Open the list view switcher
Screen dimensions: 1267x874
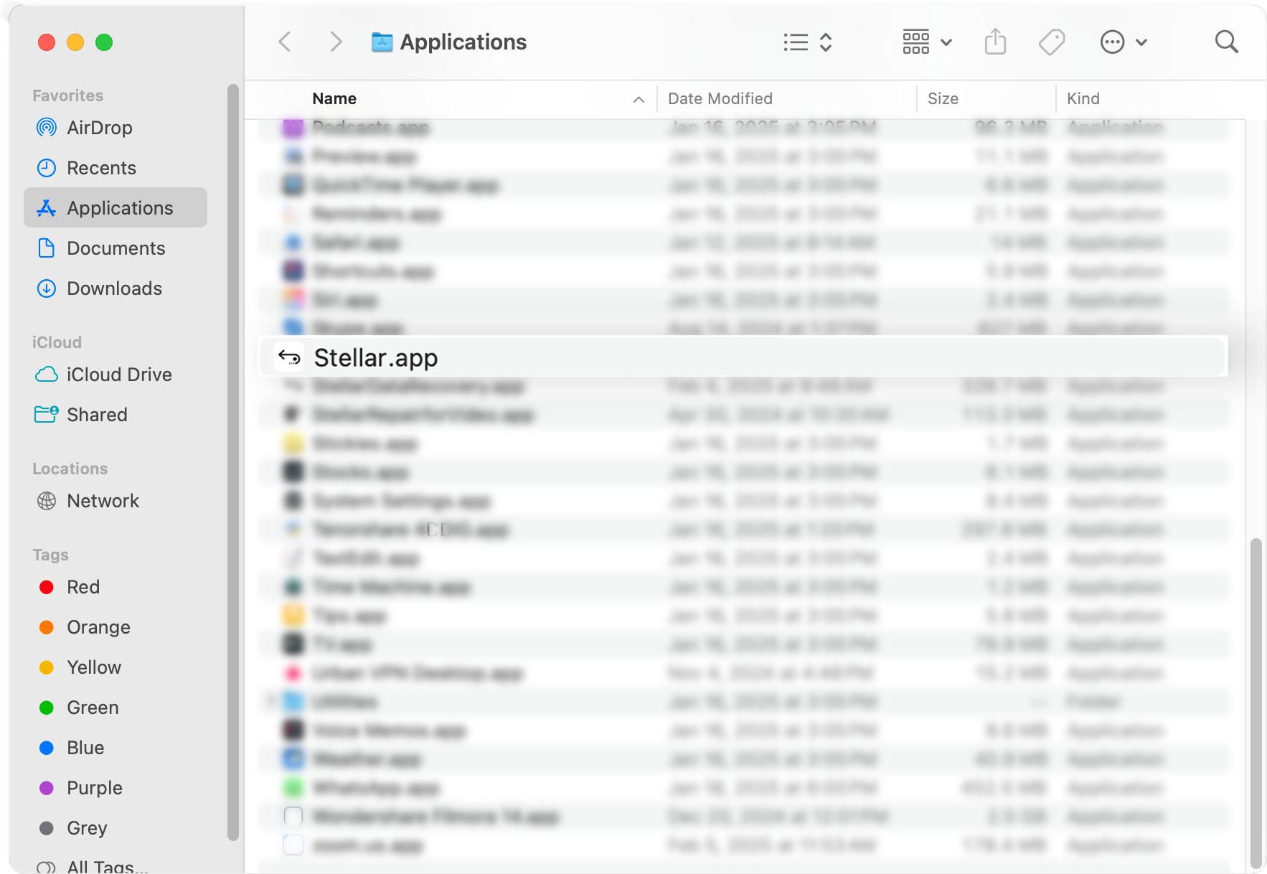808,42
